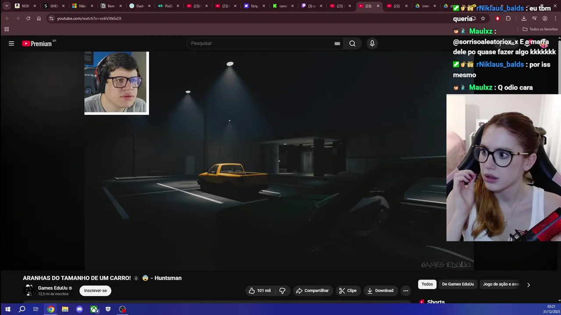Go to the YouTube Premium home logo

37,43
